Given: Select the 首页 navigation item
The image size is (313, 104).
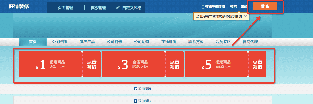Looking at the screenshot, I should coord(33,42).
